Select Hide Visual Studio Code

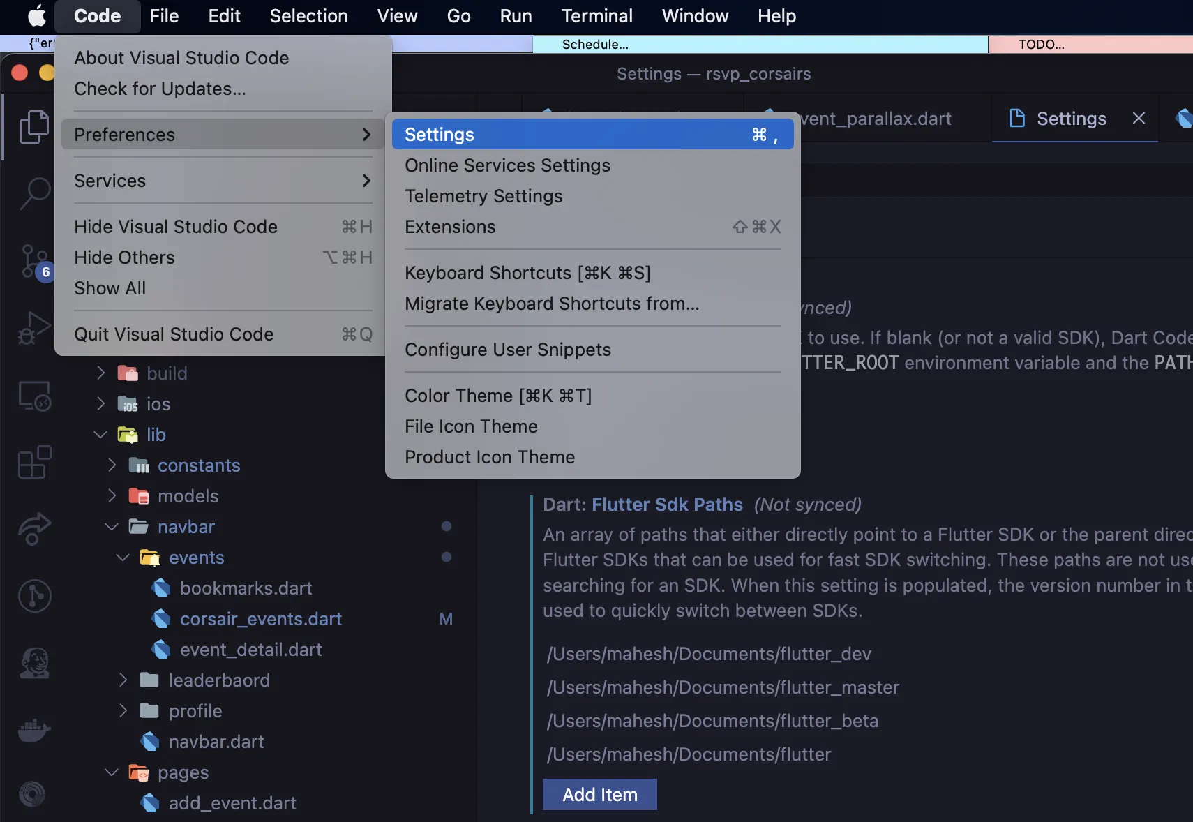coord(223,227)
